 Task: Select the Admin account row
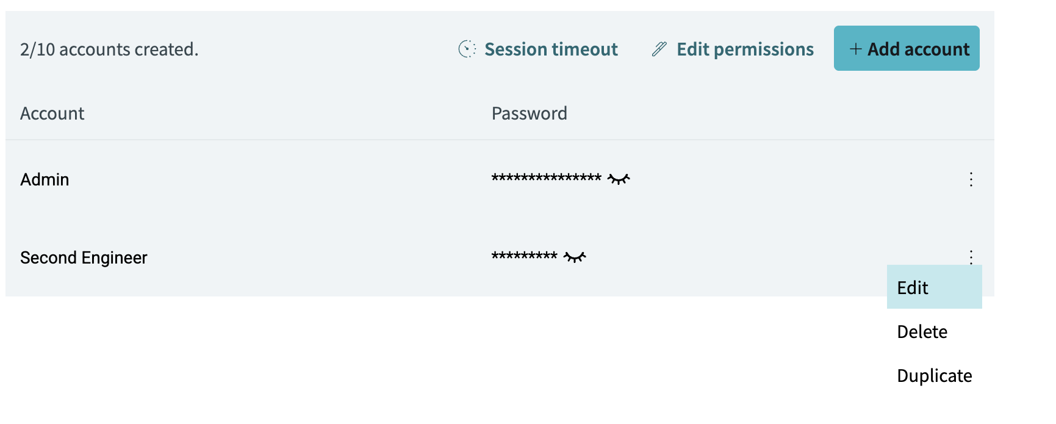(500, 179)
